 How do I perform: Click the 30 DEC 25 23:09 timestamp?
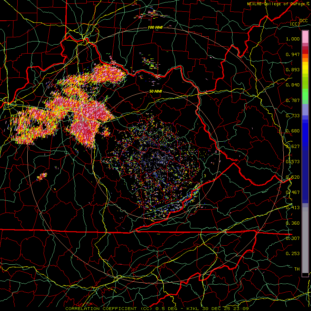click(x=226, y=309)
